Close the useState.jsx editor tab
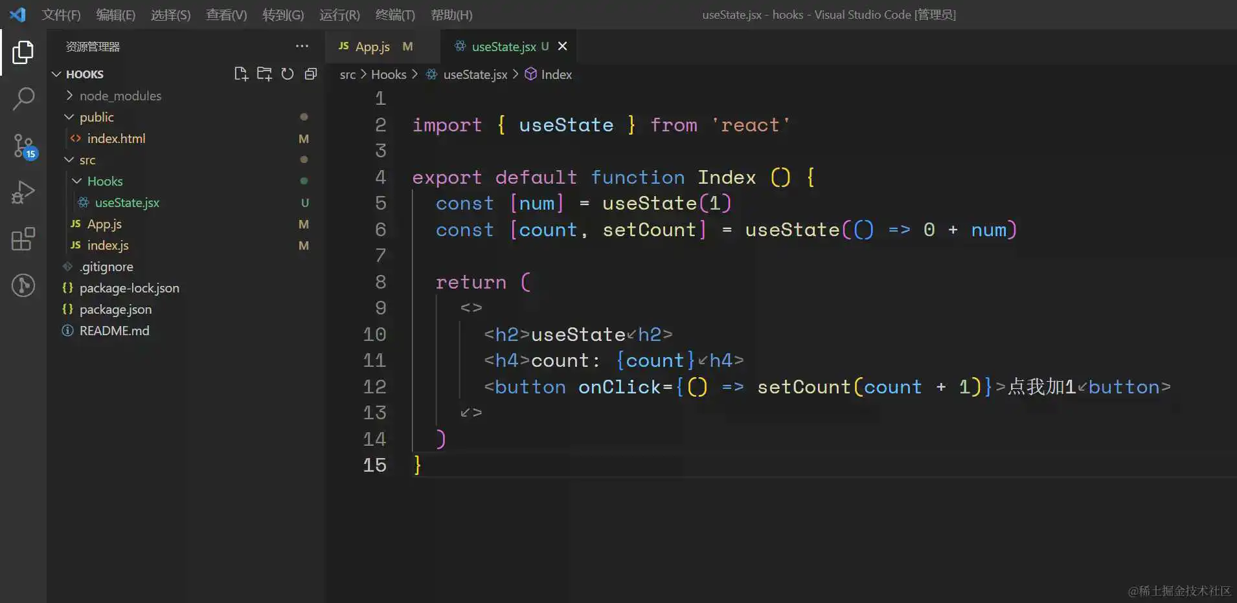Viewport: 1237px width, 603px height. (562, 46)
